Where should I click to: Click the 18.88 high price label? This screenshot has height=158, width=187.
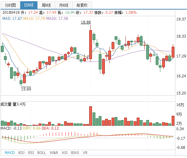[x=86, y=22]
